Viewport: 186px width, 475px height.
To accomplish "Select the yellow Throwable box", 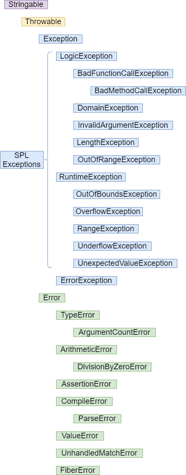I will 43,22.
